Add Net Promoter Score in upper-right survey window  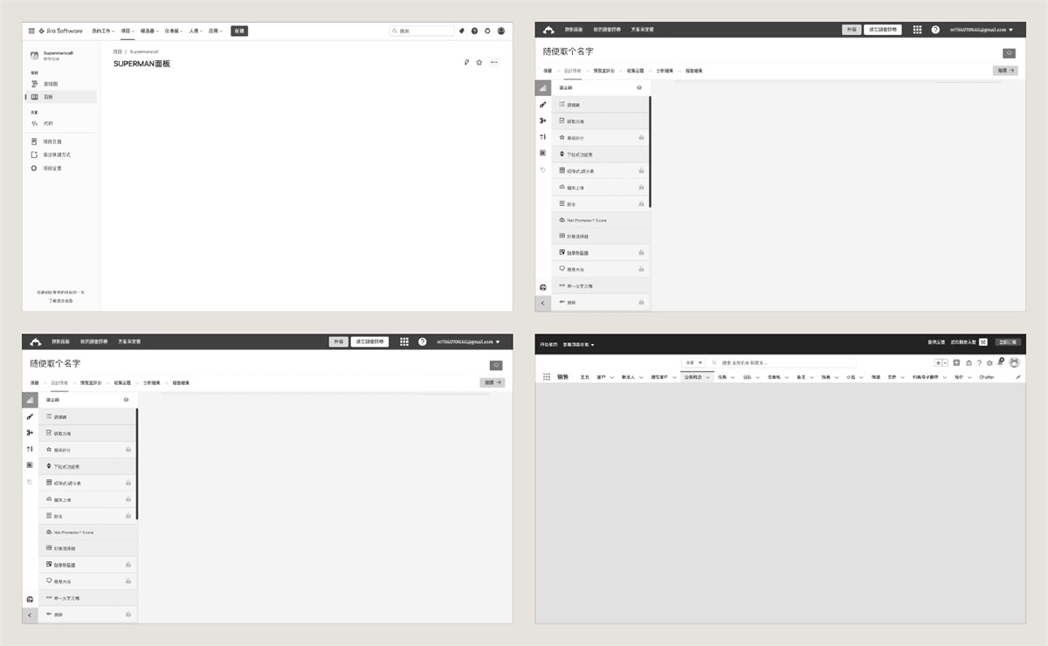601,220
